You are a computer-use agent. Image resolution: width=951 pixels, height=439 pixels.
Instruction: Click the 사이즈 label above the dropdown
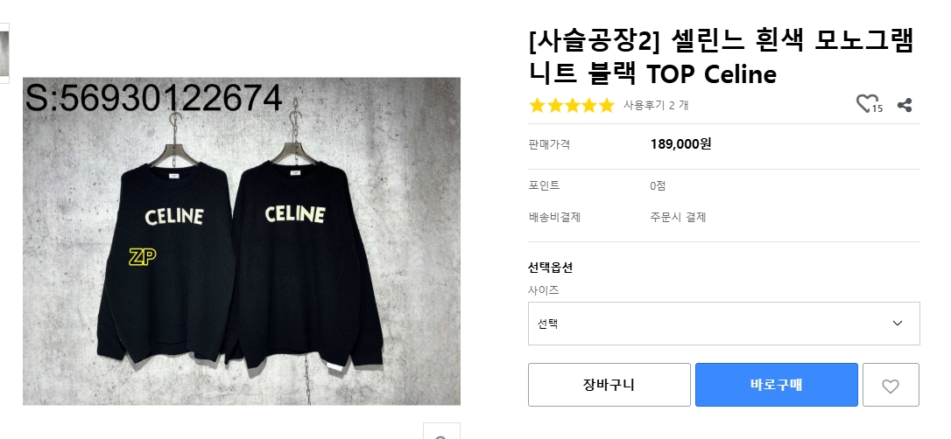coord(544,290)
